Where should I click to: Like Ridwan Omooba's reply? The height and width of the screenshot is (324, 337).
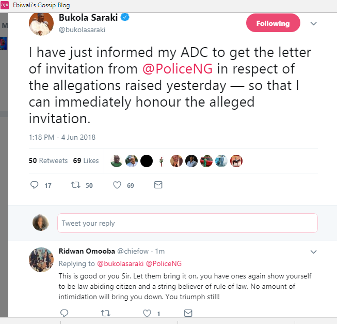pos(147,313)
